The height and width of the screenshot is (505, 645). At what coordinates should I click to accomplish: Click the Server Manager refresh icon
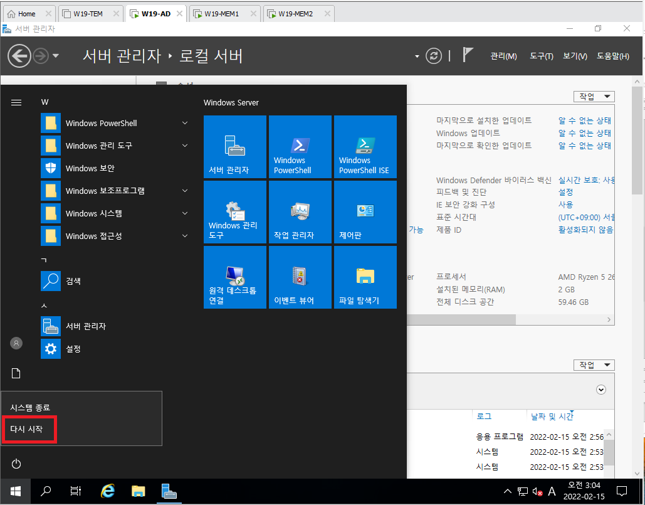(x=434, y=56)
